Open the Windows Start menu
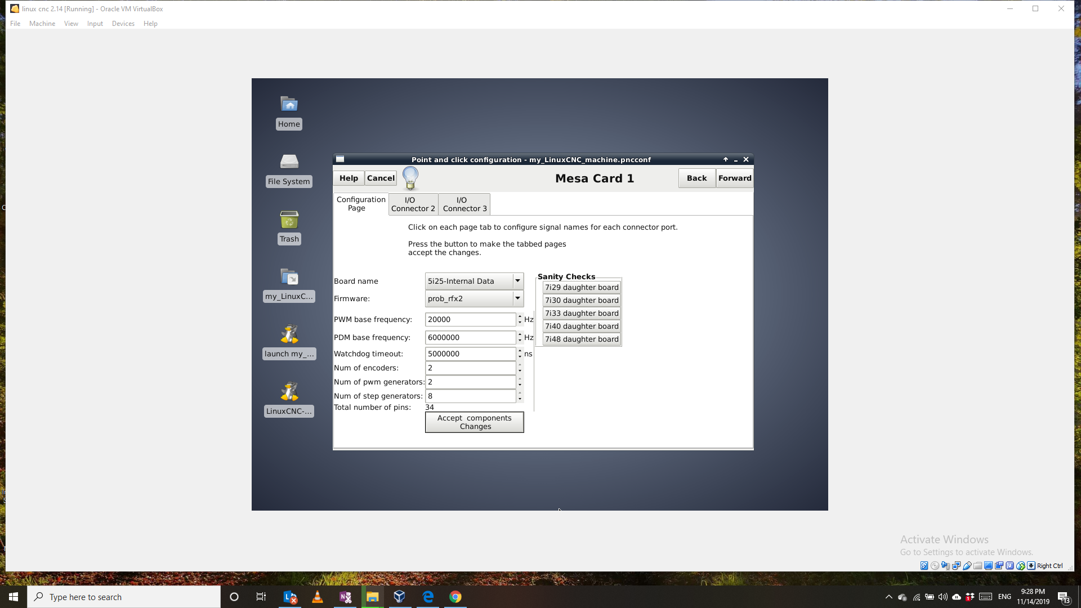 click(14, 597)
